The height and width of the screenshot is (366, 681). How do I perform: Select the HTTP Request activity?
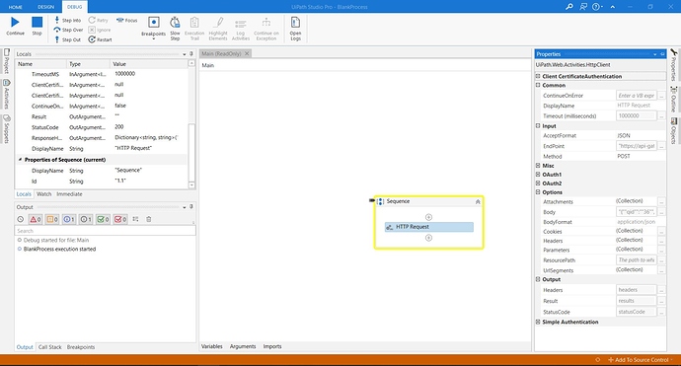429,227
